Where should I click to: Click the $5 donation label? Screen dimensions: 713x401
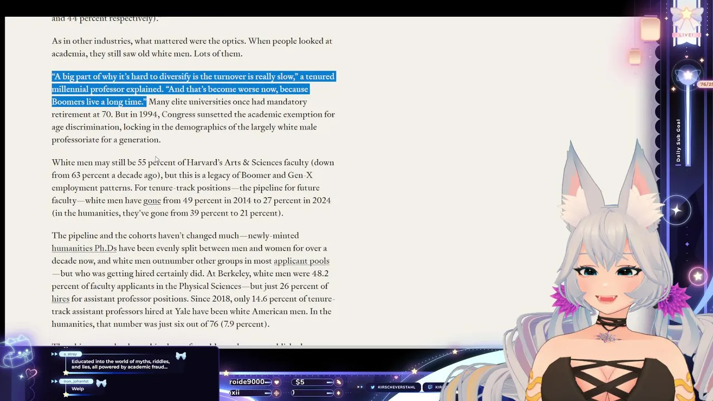[300, 382]
